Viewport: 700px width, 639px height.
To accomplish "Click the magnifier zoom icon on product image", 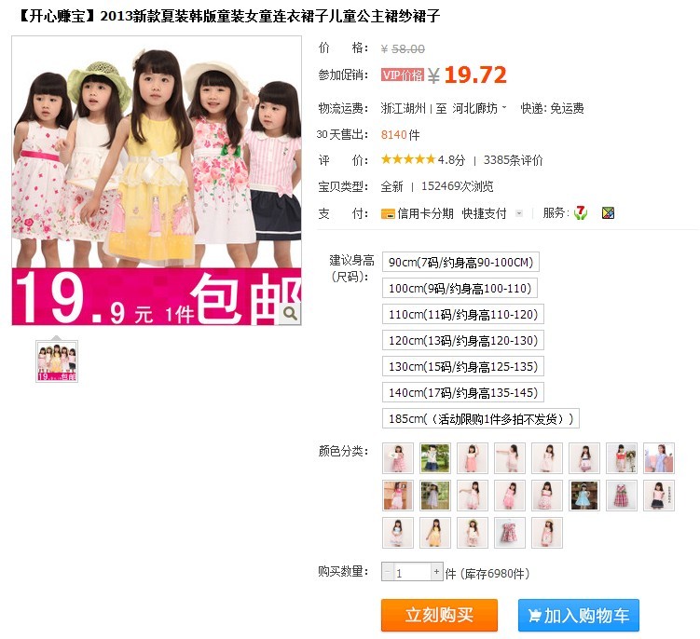I will (x=290, y=314).
